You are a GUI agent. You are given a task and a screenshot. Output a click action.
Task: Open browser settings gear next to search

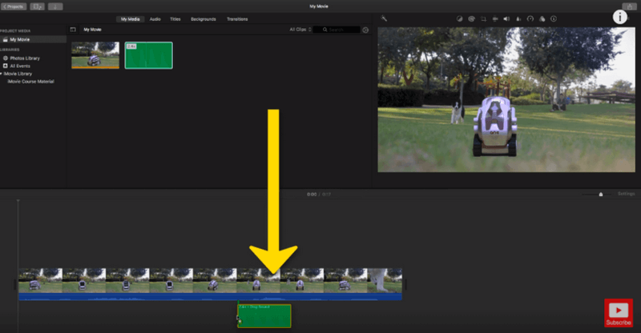click(x=365, y=30)
